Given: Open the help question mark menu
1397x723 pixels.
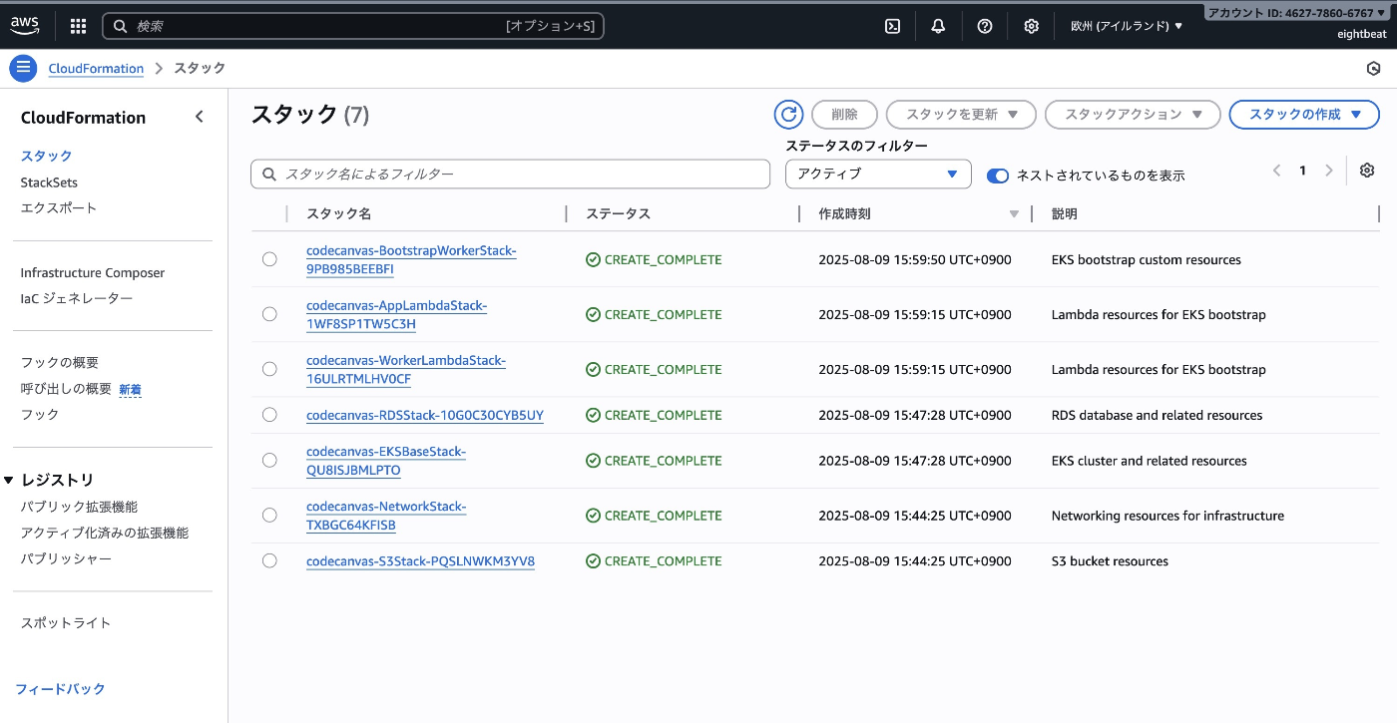Looking at the screenshot, I should [x=985, y=26].
